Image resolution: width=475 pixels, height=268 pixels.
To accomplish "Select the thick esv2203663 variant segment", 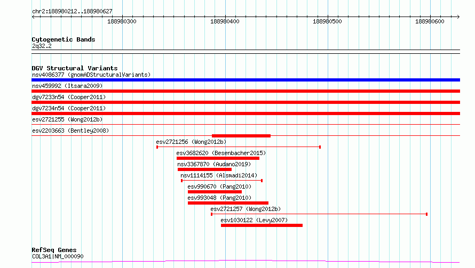I will tap(241, 136).
